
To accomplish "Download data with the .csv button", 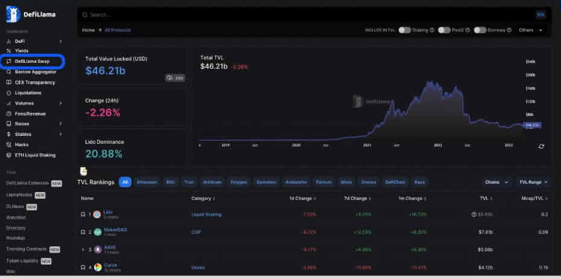I will (176, 78).
